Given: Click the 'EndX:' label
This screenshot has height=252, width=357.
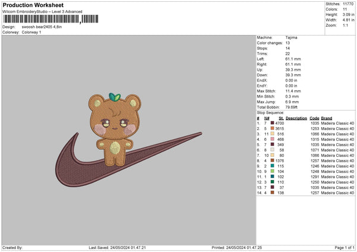Looking at the screenshot, I should (262, 80).
